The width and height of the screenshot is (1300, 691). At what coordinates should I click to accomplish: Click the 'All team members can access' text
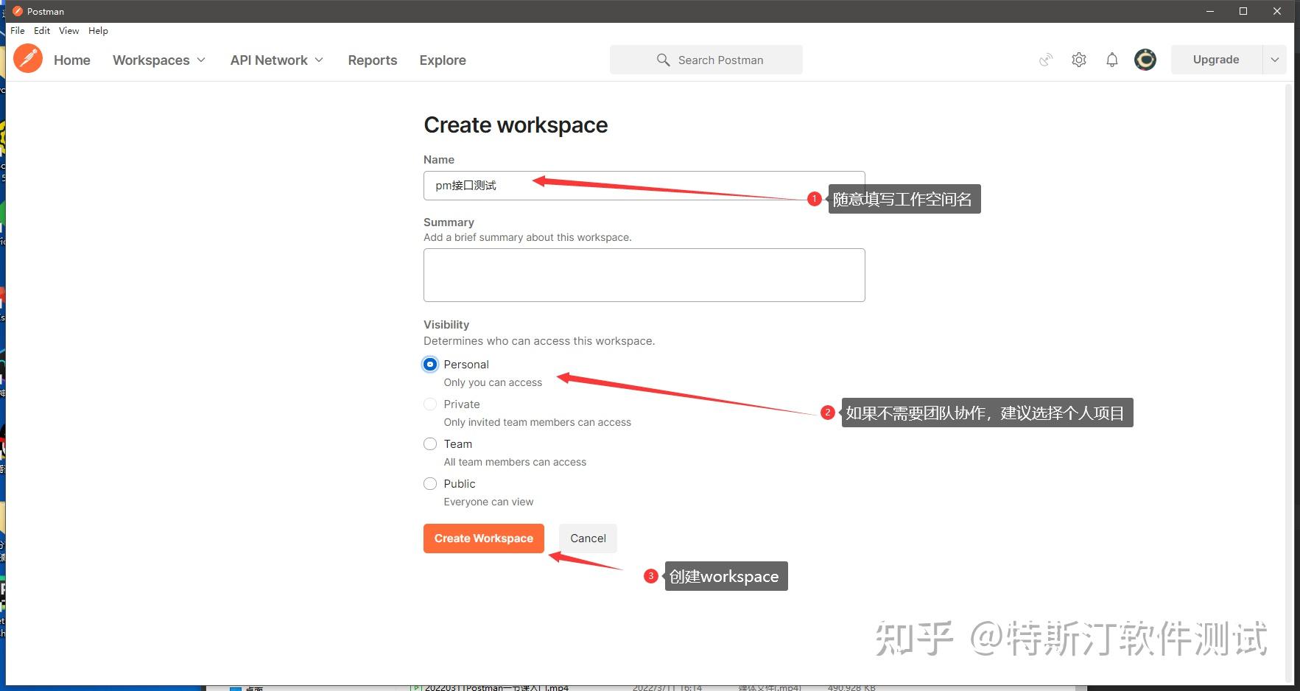(x=515, y=462)
